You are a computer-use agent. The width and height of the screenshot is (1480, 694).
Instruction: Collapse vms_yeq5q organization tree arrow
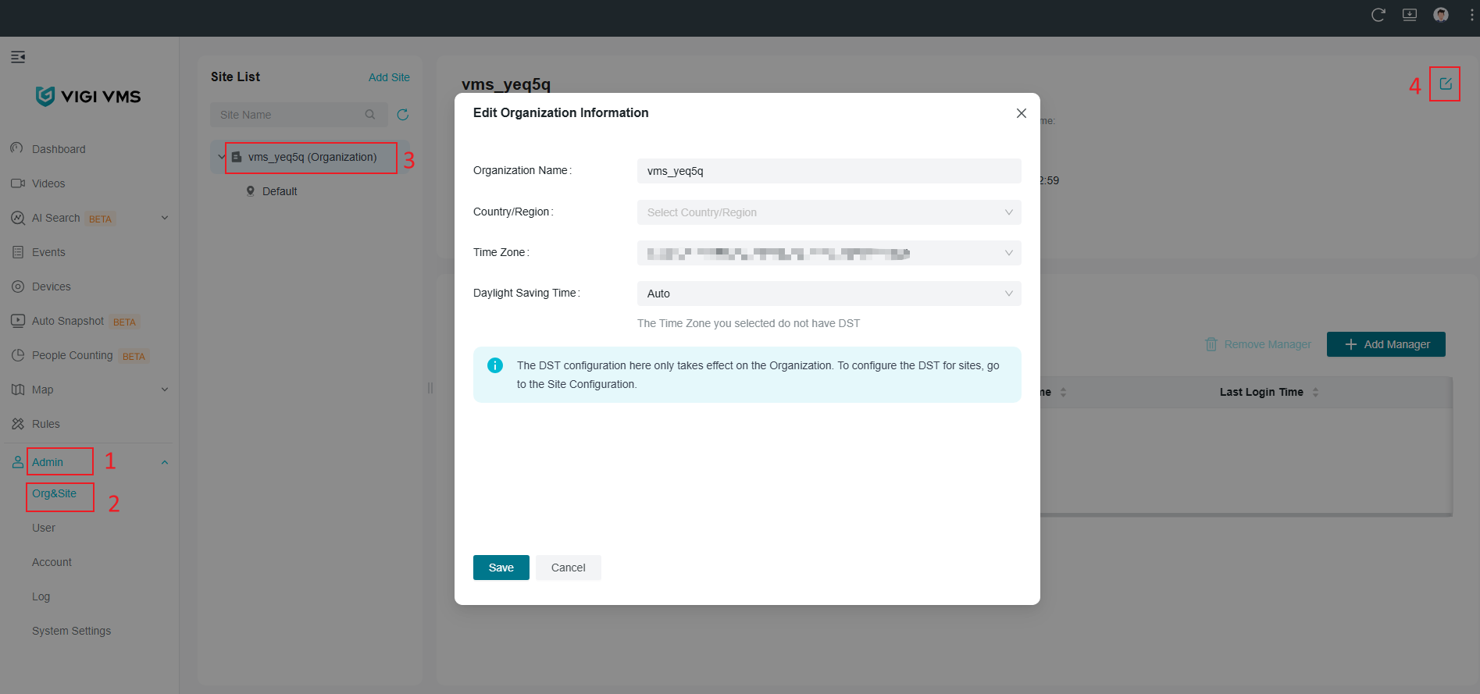[x=221, y=157]
